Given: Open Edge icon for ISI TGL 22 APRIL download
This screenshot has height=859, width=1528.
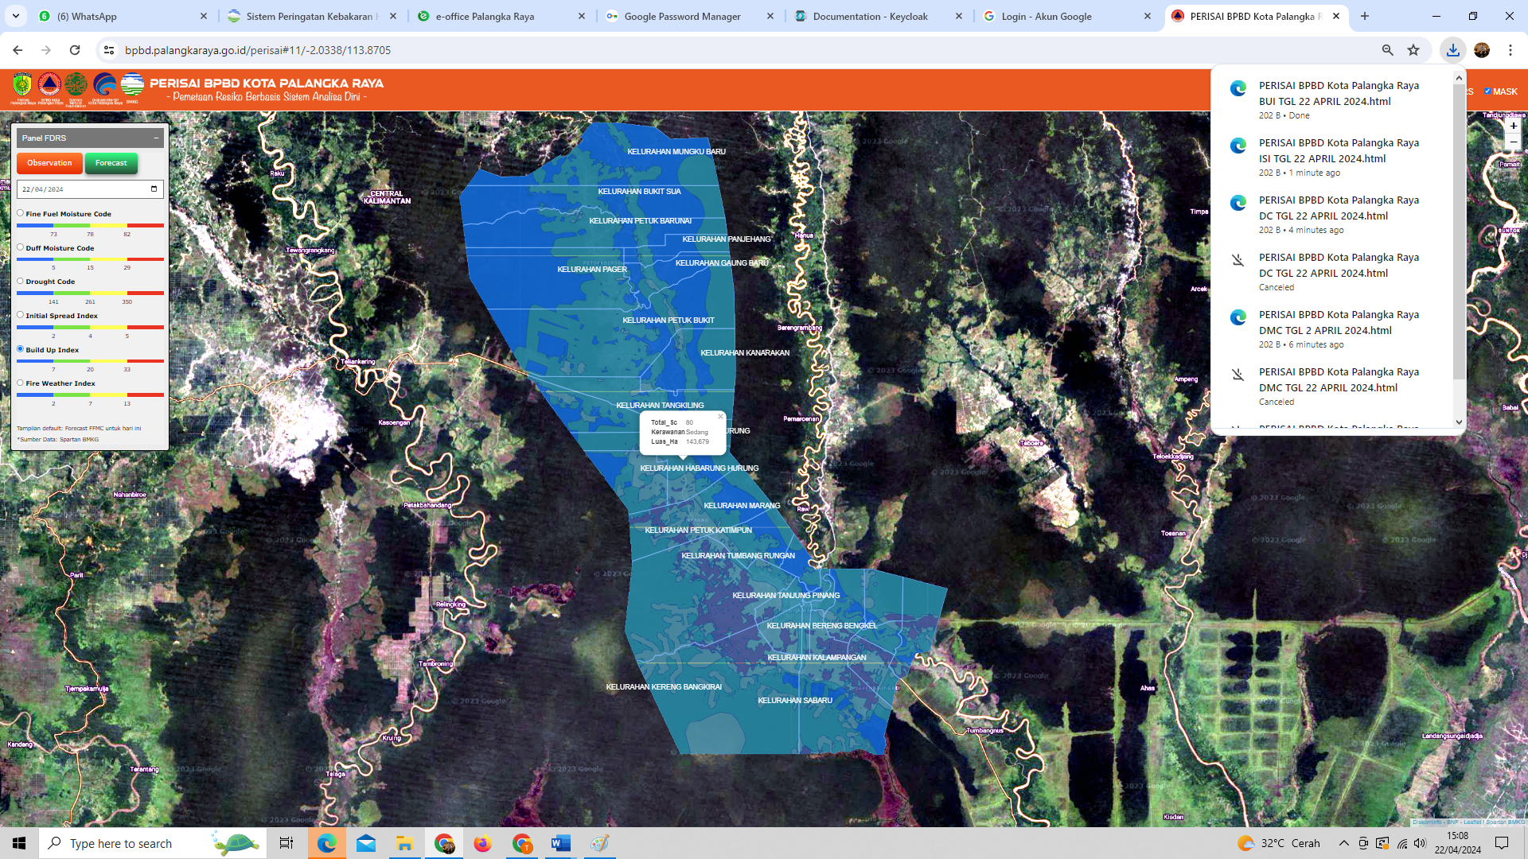Looking at the screenshot, I should click(x=1238, y=146).
